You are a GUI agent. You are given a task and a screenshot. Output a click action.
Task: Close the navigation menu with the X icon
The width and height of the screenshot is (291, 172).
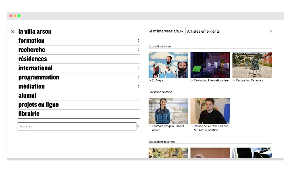(x=13, y=32)
